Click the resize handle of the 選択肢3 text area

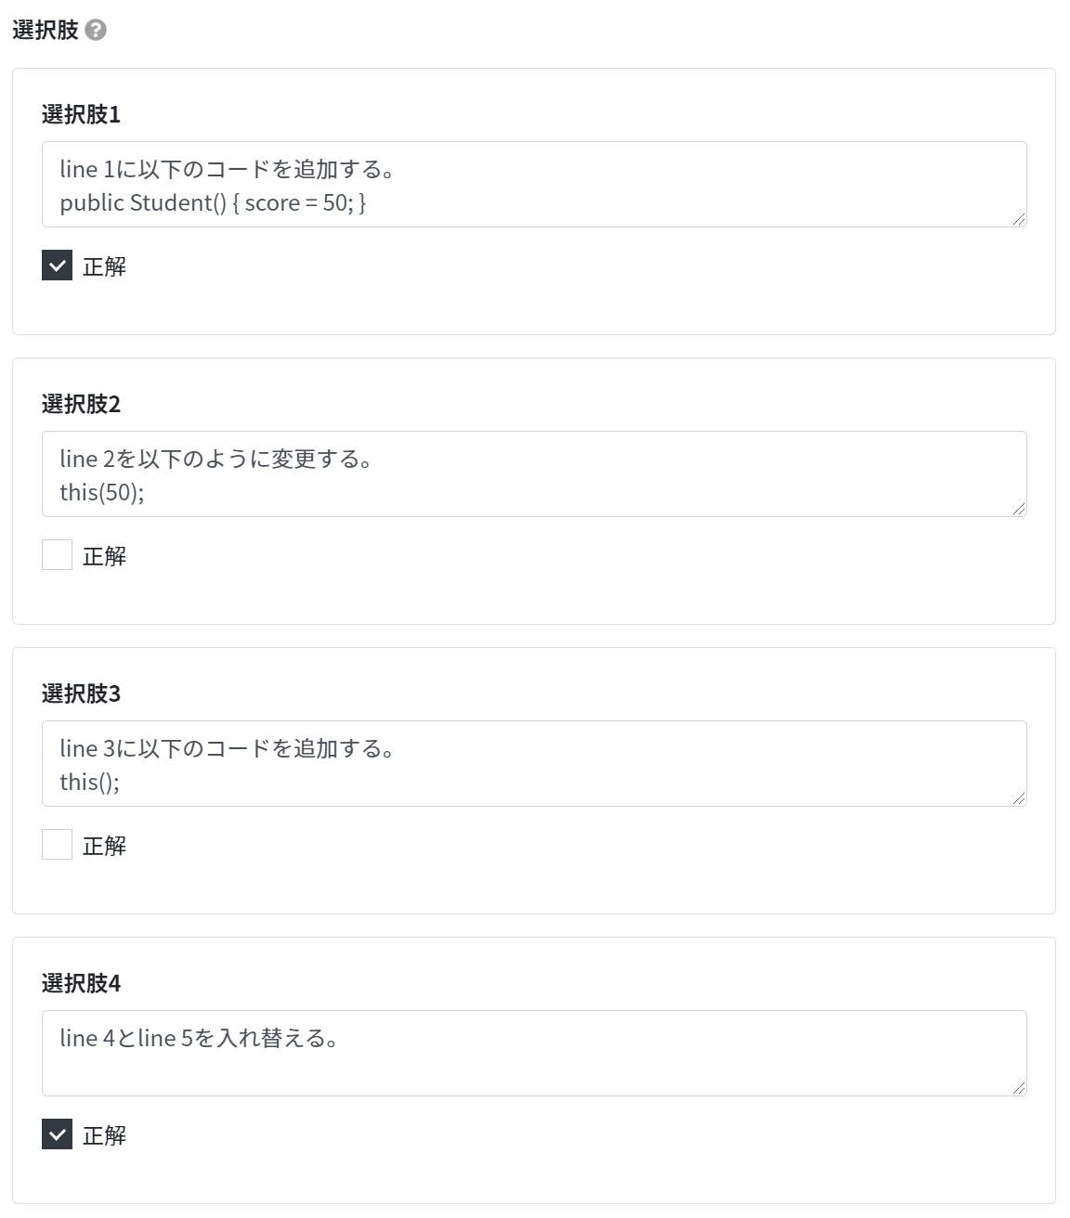pos(1019,798)
